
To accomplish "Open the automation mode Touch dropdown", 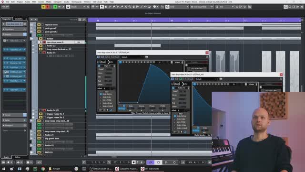I will coord(78,7).
